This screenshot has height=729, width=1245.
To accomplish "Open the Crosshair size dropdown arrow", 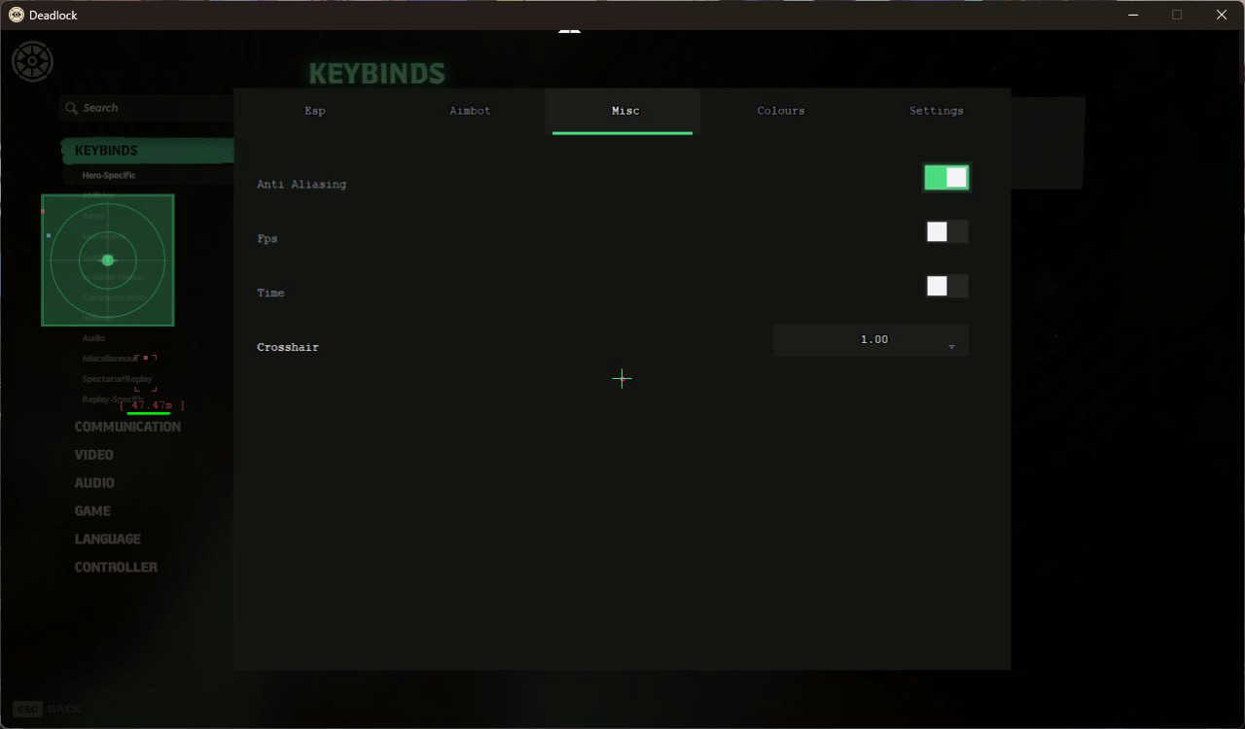I will pyautogui.click(x=951, y=347).
